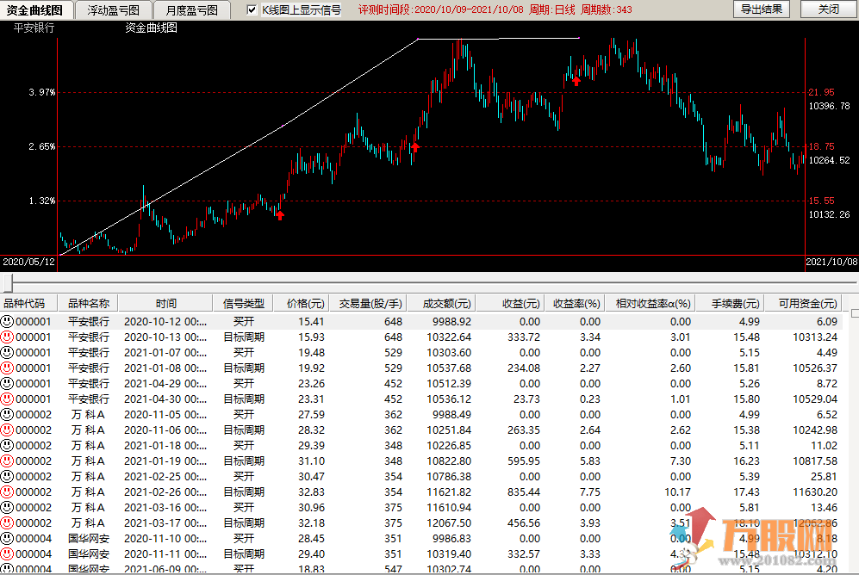The image size is (859, 575).
Task: Click face icon on 平安银行 2021-01-07 row
Action: pos(7,352)
